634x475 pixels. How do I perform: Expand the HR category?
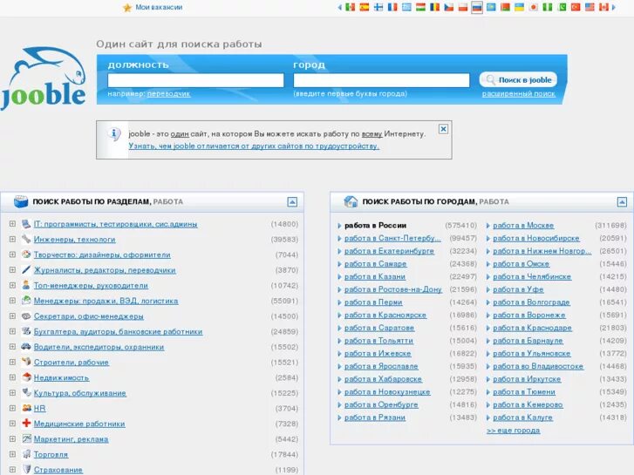pos(12,408)
